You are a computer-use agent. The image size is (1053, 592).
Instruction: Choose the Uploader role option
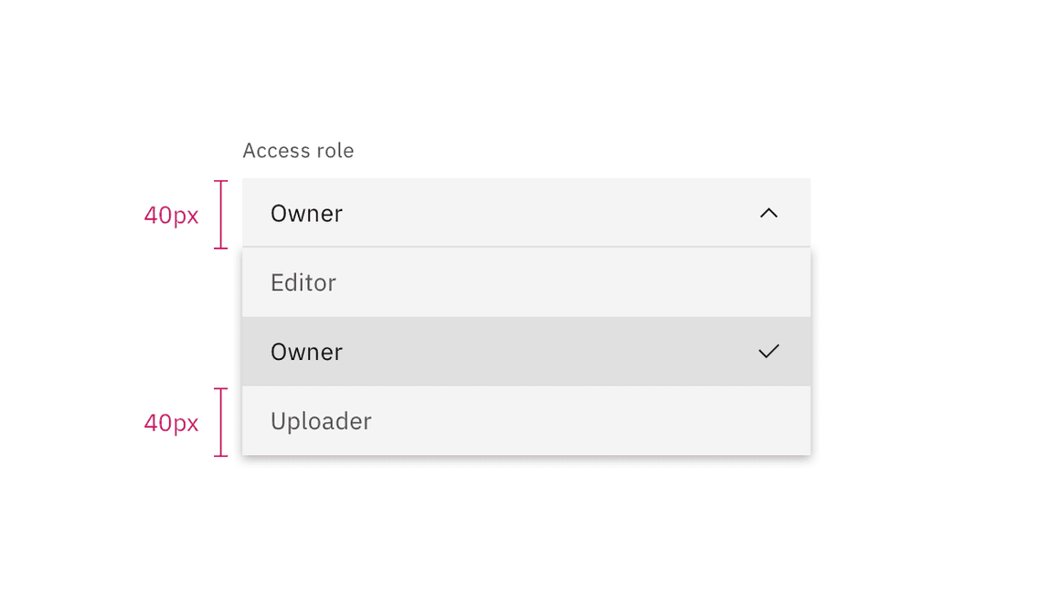(526, 421)
